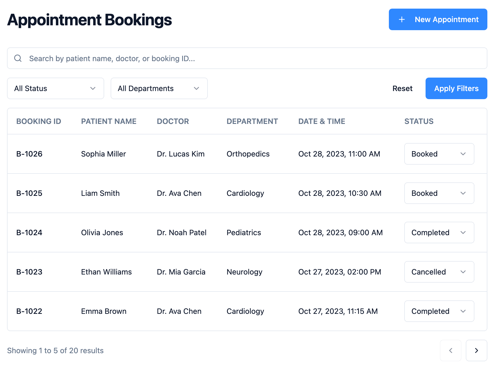Click the Reset link

[402, 88]
